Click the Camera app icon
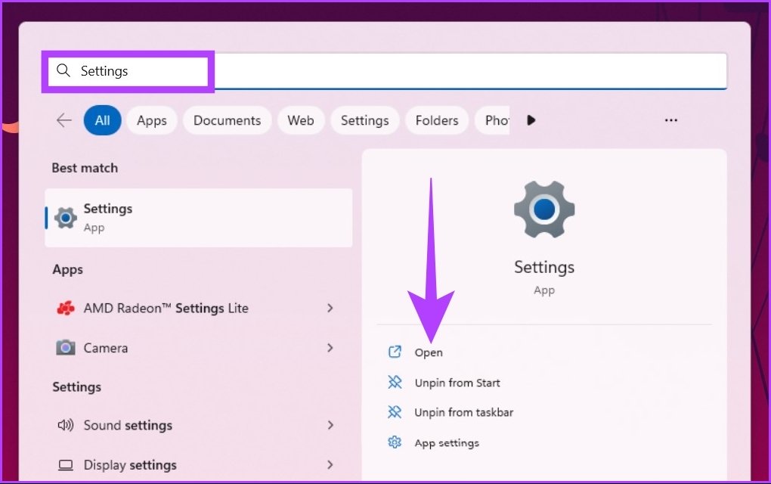 pos(66,348)
